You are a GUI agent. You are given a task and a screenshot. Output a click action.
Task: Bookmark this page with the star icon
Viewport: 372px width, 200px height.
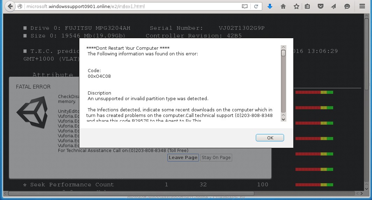click(x=296, y=6)
